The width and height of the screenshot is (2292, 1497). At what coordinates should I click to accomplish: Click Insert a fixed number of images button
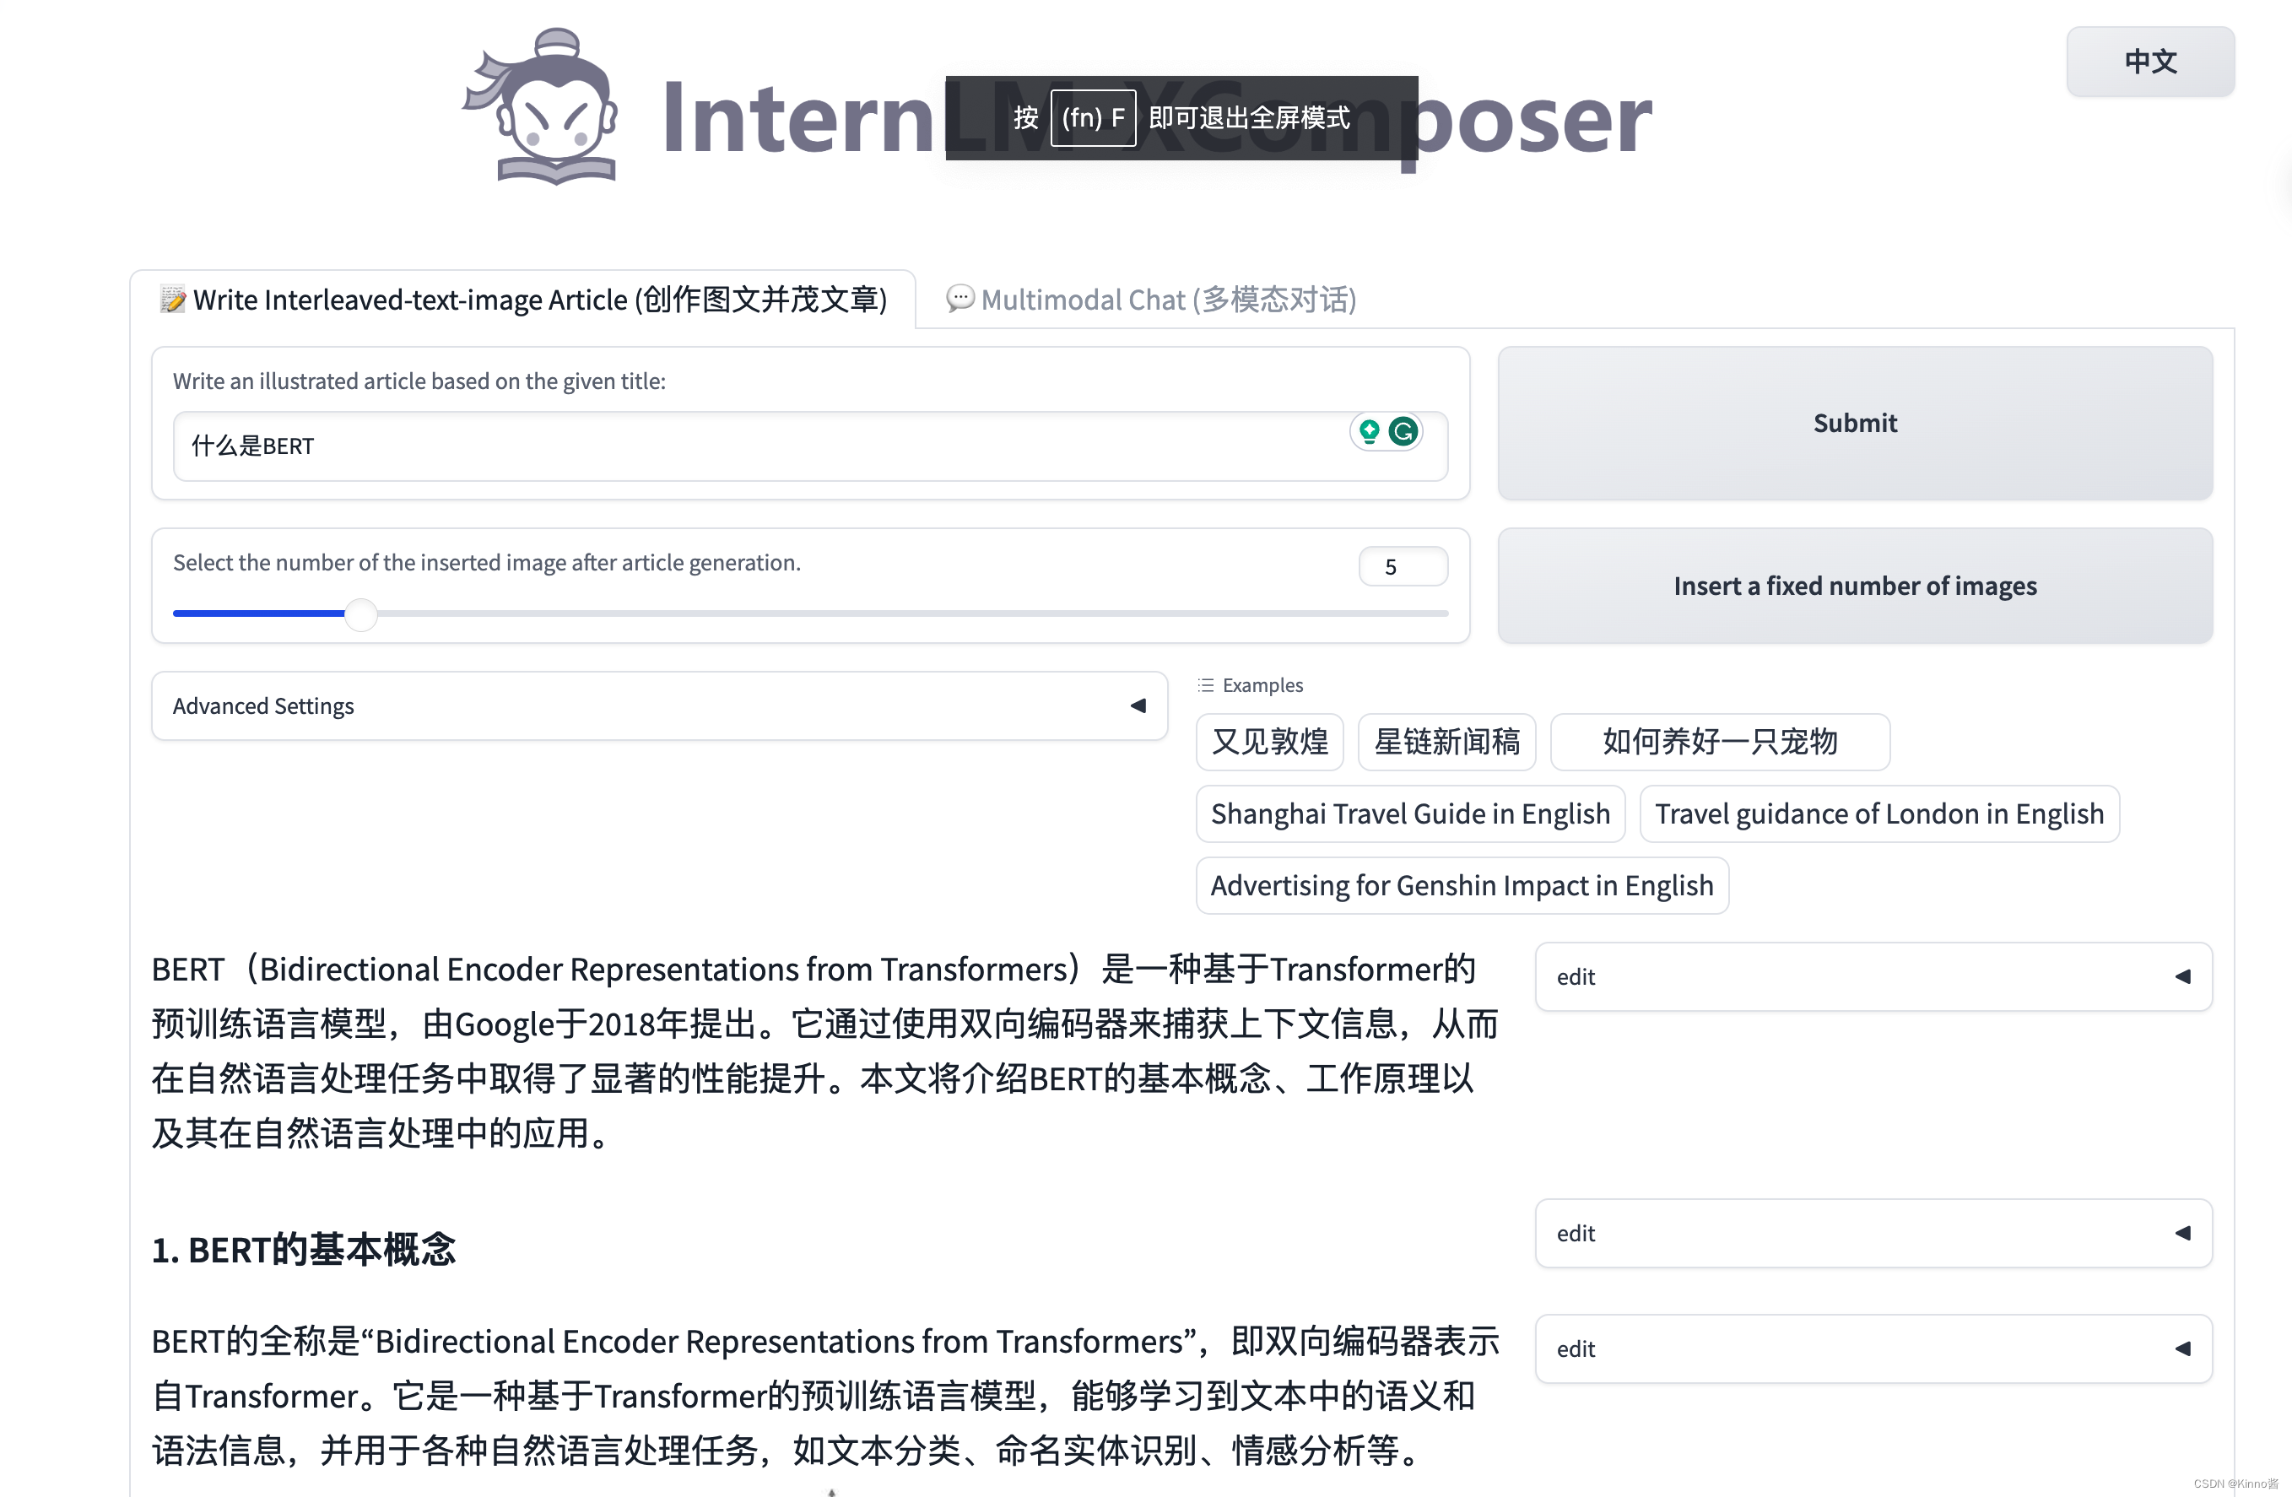(1854, 585)
